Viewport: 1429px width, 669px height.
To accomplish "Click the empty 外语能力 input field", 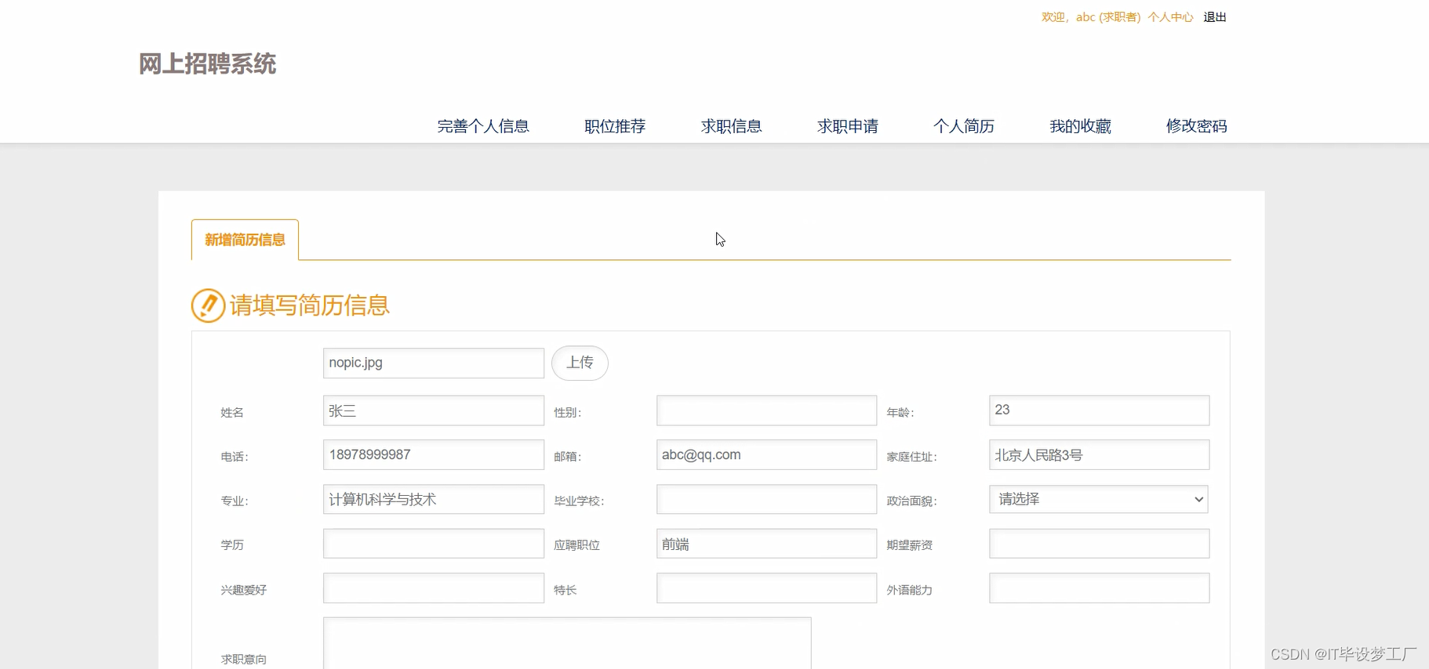I will click(x=1100, y=588).
